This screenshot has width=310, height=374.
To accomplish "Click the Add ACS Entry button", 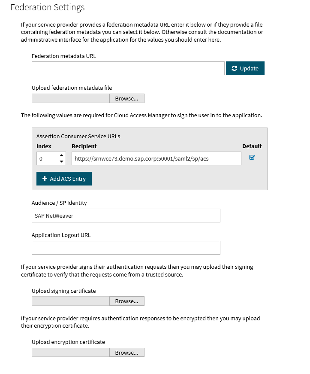I will click(x=64, y=179).
